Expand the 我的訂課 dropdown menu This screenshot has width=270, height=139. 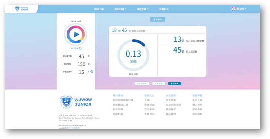[x=120, y=9]
